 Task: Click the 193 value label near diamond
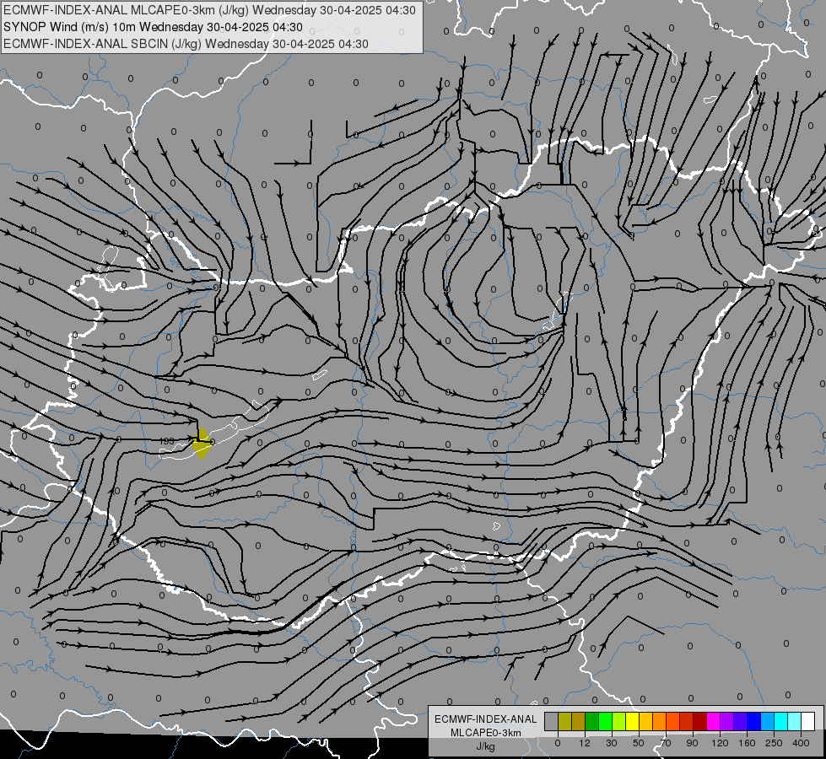167,441
